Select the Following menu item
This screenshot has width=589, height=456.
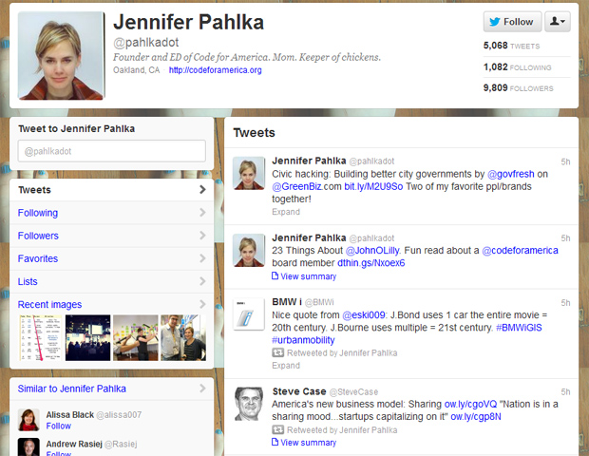coord(38,213)
